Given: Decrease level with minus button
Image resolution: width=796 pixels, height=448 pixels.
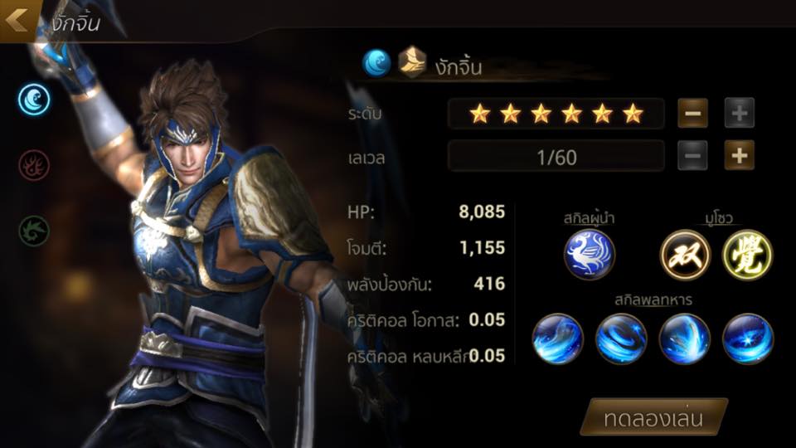Looking at the screenshot, I should 693,155.
